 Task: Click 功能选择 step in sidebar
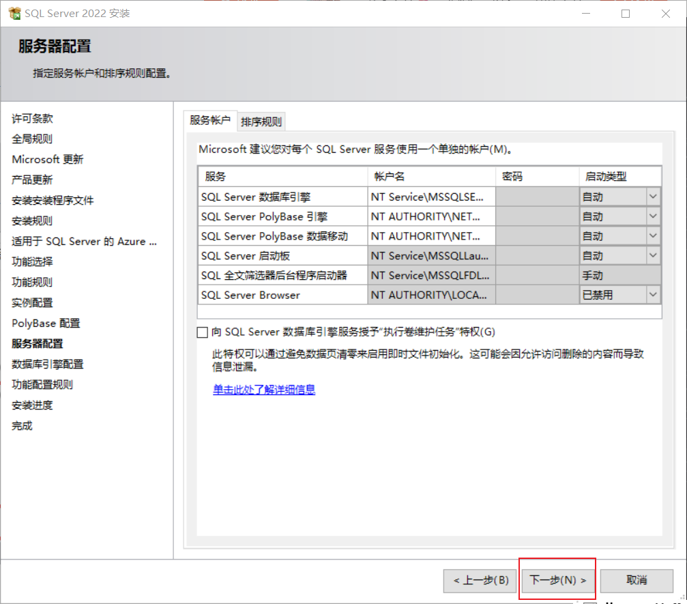[32, 261]
